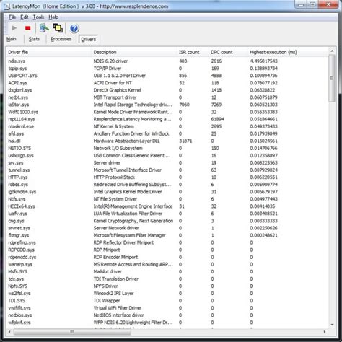Select the Drivers tab
The height and width of the screenshot is (342, 342).
[x=88, y=39]
